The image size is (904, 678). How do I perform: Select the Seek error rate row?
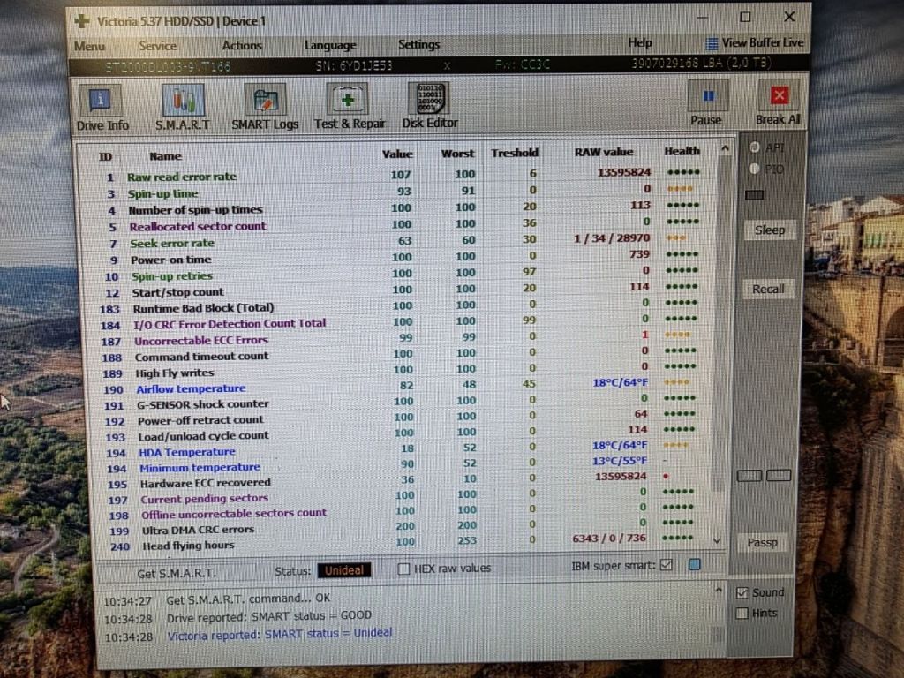[x=400, y=241]
